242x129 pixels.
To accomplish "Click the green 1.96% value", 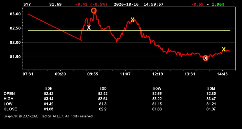I will click(218, 4).
